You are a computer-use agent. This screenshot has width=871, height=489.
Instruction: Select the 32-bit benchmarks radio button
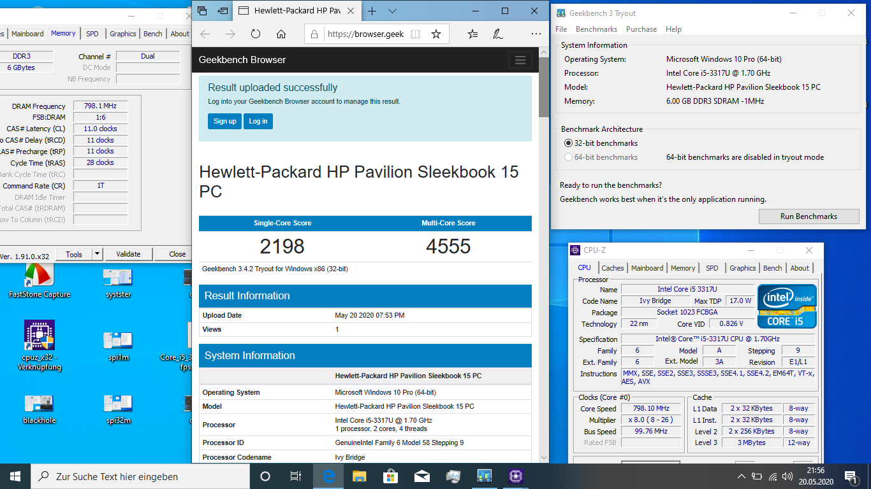click(569, 143)
